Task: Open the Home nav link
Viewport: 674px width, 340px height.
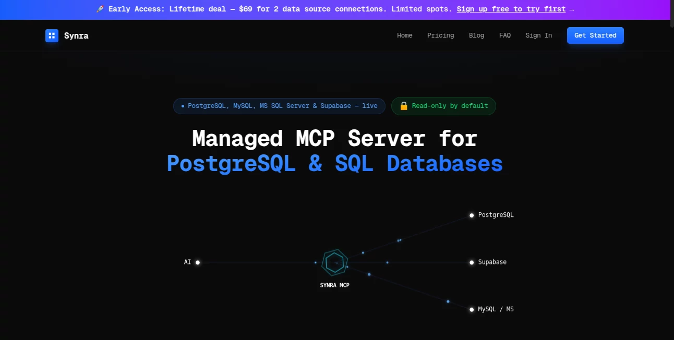Action: [x=404, y=35]
